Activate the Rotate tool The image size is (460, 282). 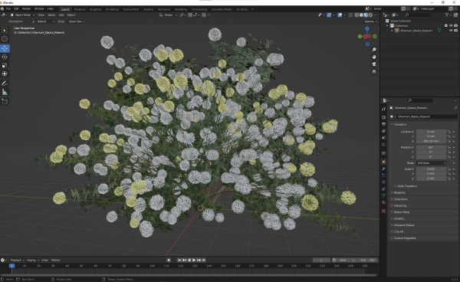click(x=5, y=57)
